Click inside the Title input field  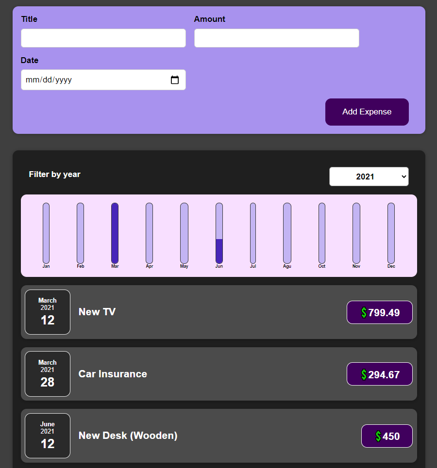coord(103,38)
